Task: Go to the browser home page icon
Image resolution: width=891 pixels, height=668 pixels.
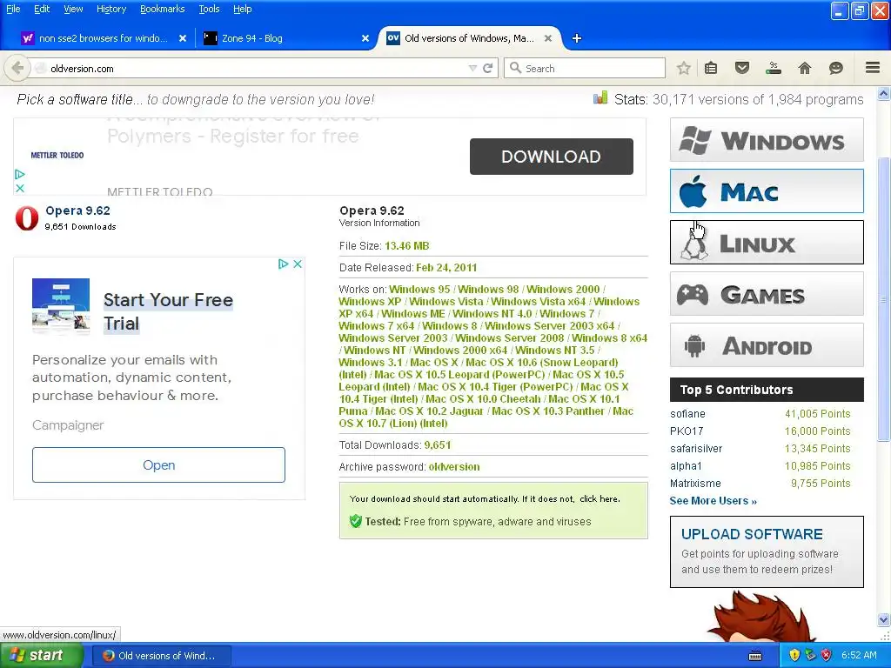Action: point(805,68)
